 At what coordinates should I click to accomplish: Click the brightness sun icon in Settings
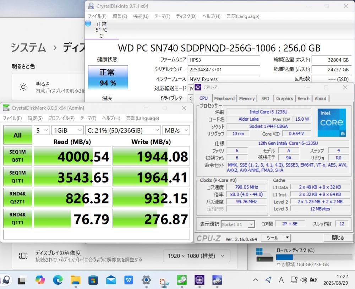pos(23,87)
